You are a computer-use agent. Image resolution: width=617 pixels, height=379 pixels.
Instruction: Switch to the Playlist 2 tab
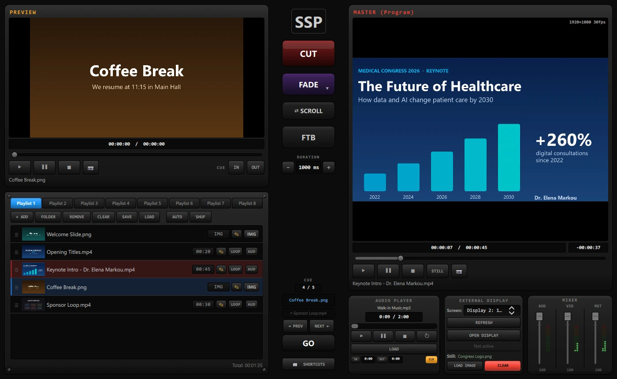(x=58, y=203)
